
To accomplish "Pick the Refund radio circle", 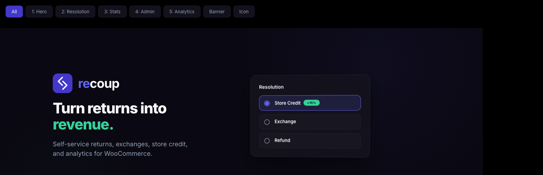I will [267, 141].
